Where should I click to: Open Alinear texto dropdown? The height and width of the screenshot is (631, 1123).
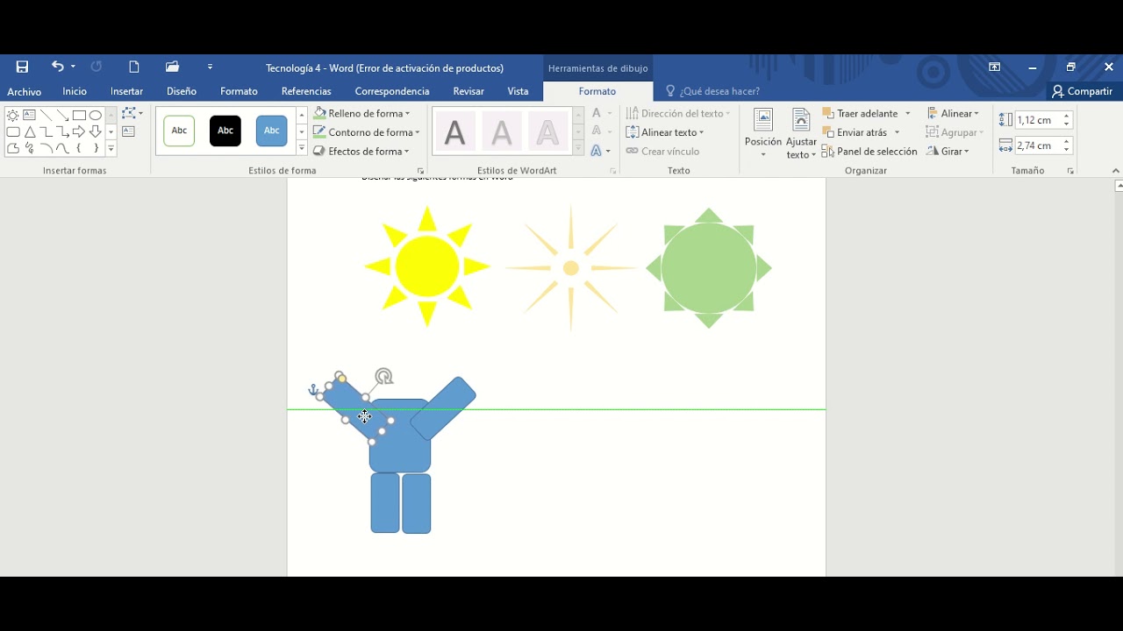pos(665,132)
